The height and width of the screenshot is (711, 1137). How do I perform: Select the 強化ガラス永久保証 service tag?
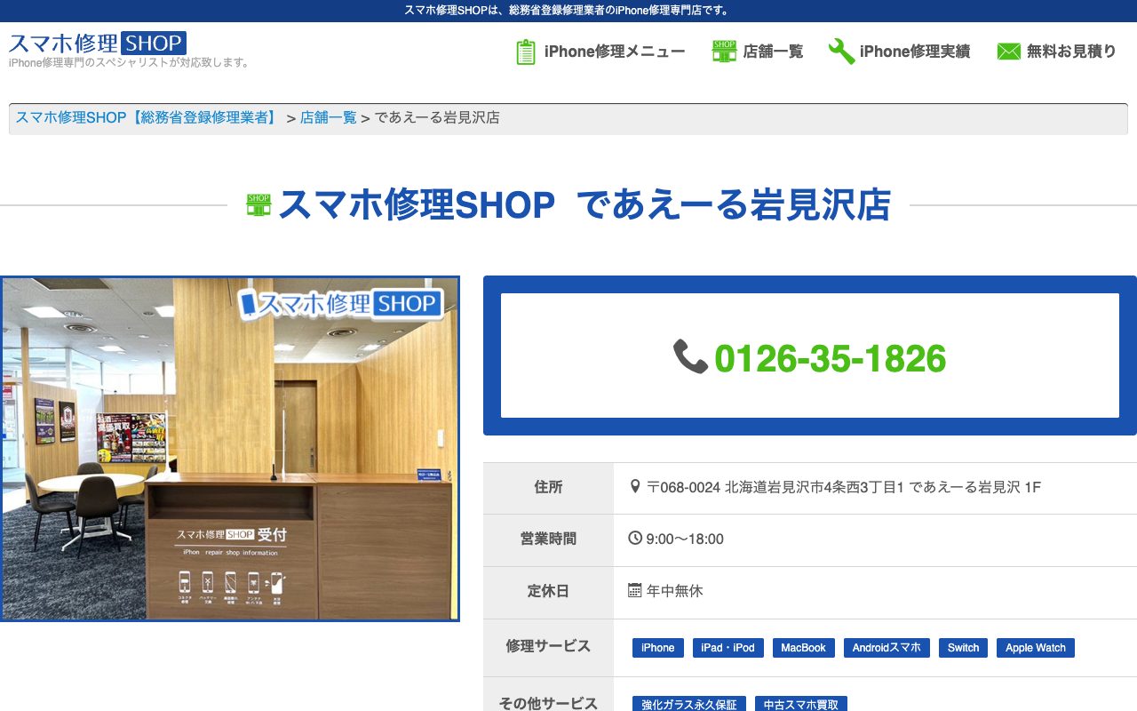689,705
